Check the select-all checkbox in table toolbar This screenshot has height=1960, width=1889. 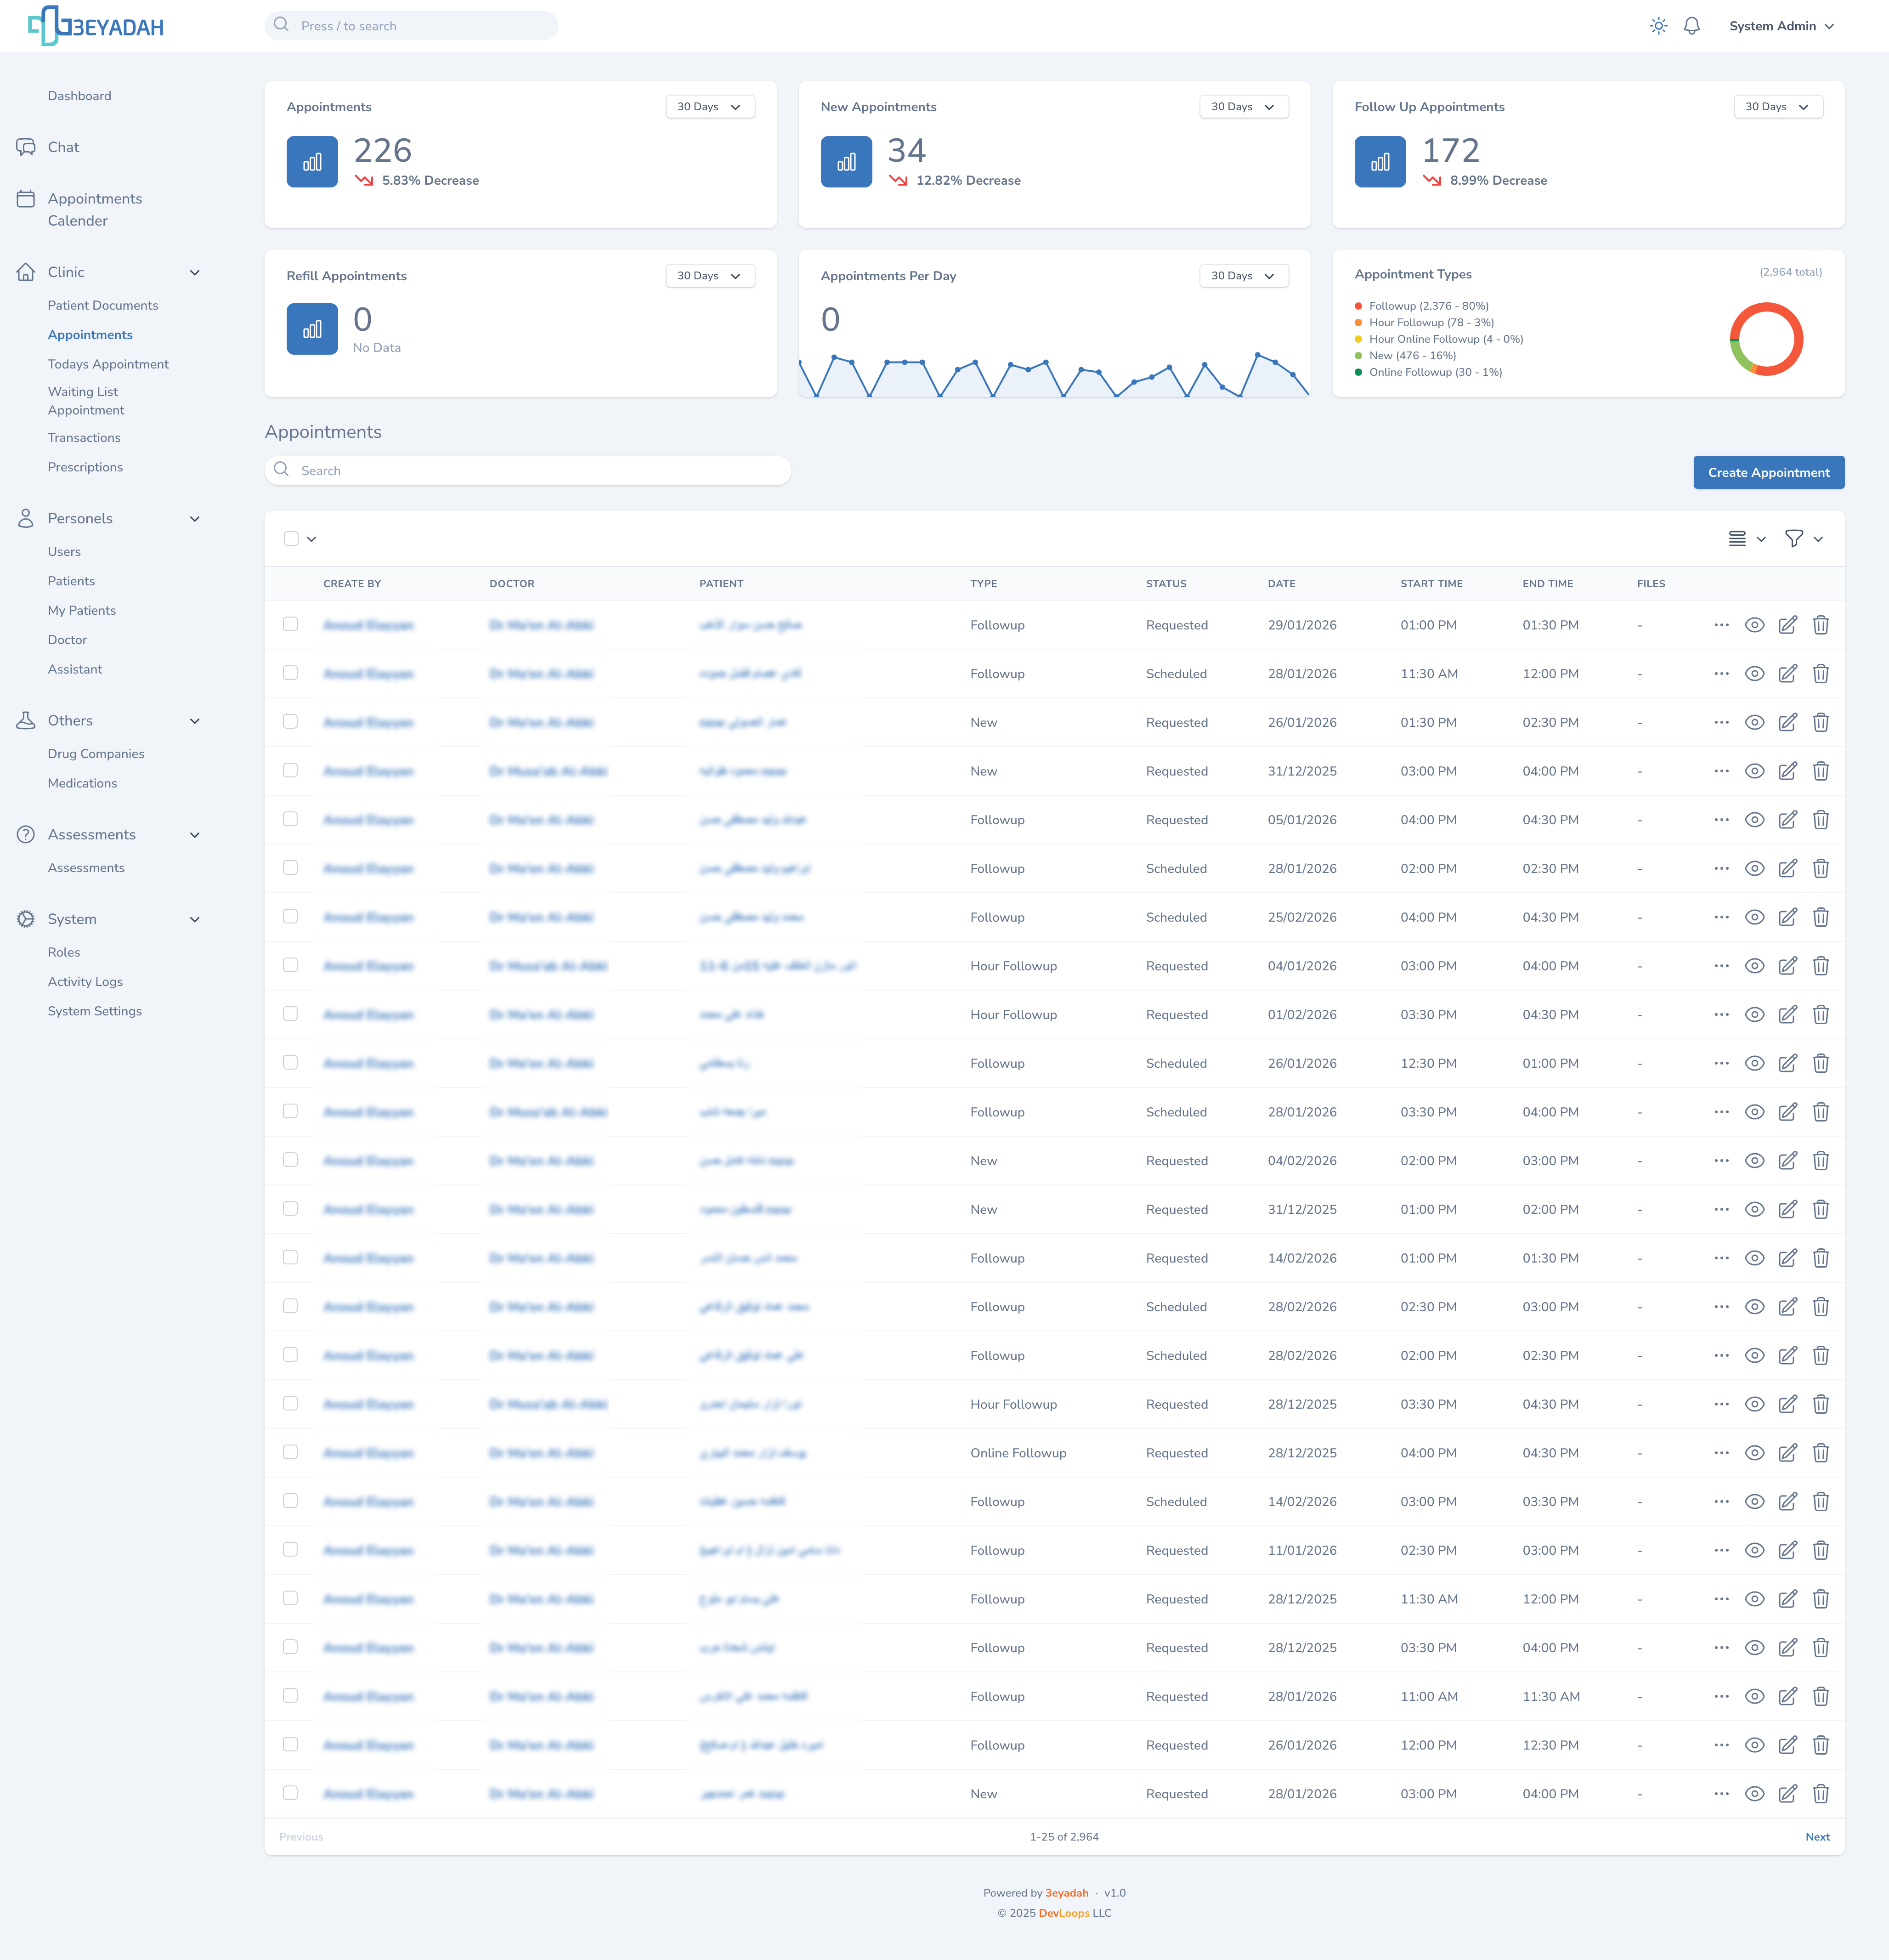point(291,539)
